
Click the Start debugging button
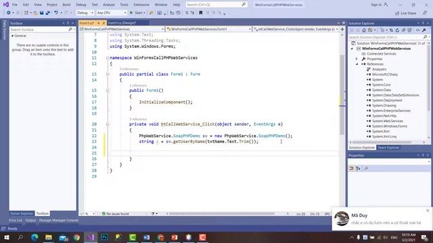[137, 13]
